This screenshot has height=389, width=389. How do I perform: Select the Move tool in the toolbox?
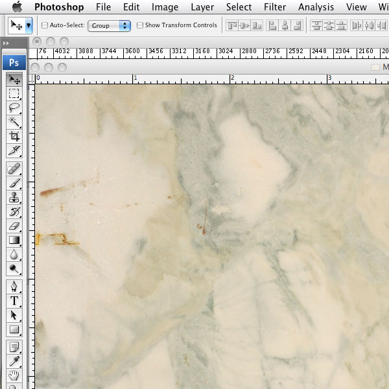[x=14, y=79]
